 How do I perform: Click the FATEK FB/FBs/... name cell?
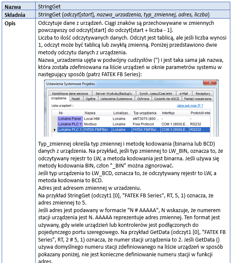(x=97, y=130)
